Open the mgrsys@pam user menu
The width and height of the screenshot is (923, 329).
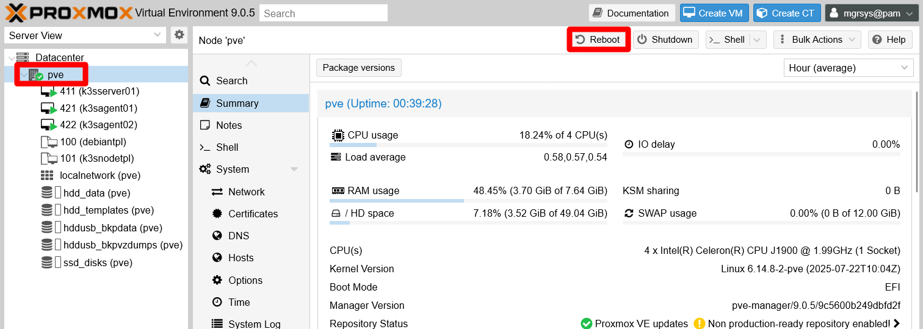(872, 13)
